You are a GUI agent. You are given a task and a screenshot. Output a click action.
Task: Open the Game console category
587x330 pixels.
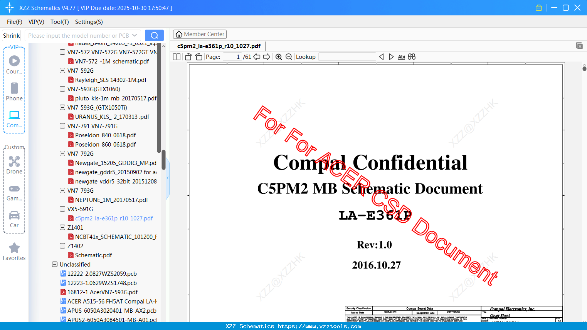[x=14, y=192]
